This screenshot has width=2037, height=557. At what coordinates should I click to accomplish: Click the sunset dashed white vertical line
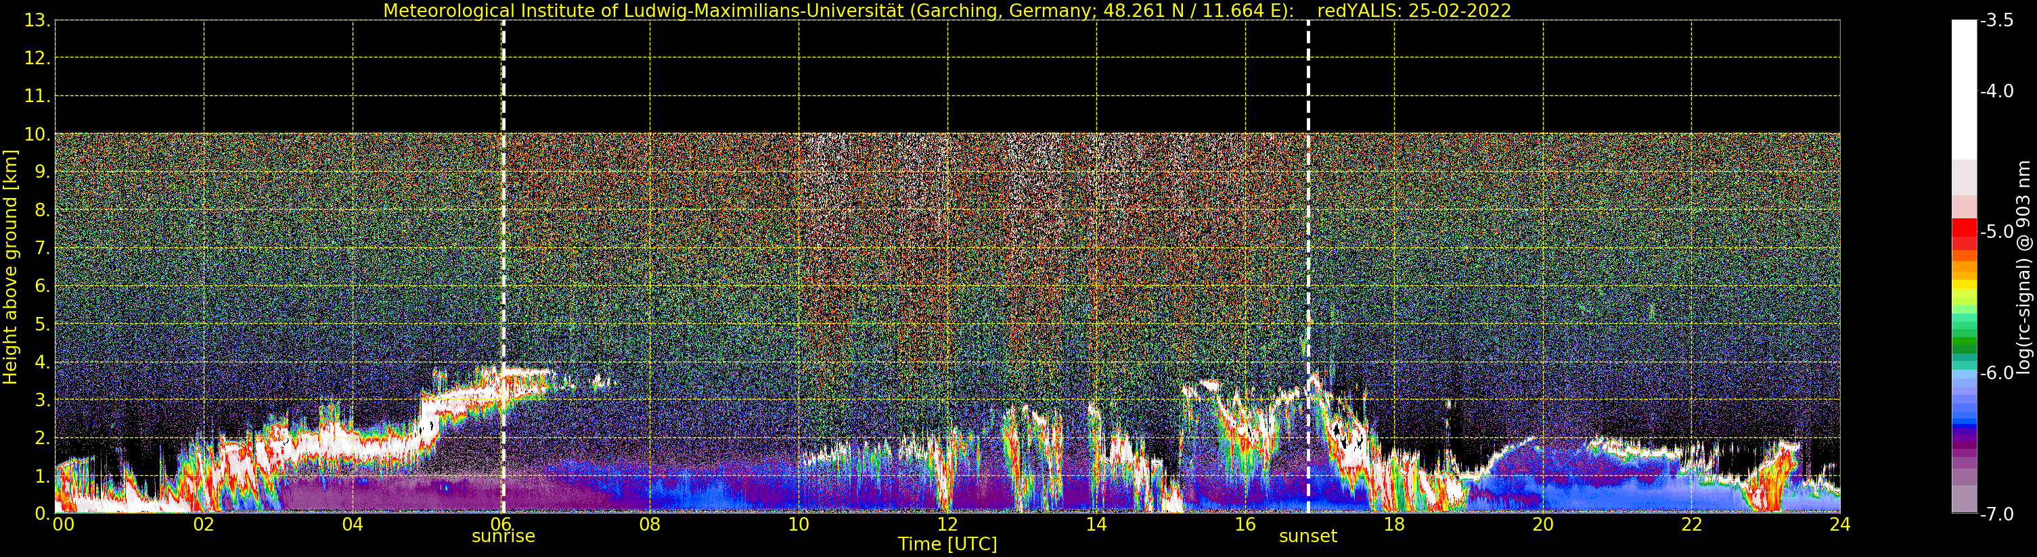1308,267
